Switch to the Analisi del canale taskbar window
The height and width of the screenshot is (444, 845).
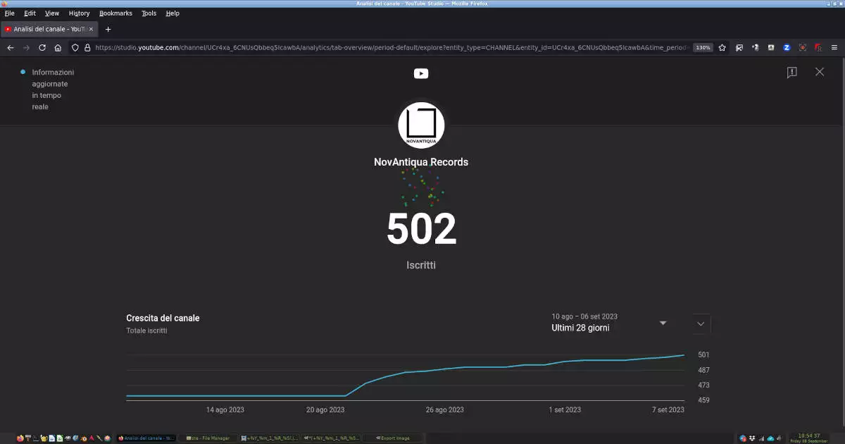(x=146, y=438)
